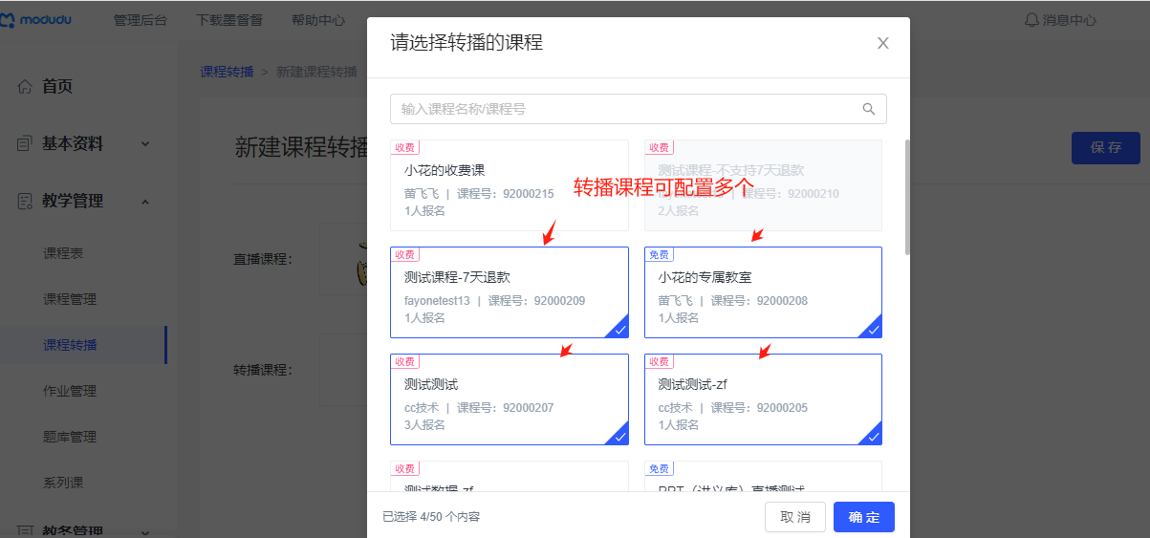Click the 保存 save button
1150x538 pixels.
1106,148
